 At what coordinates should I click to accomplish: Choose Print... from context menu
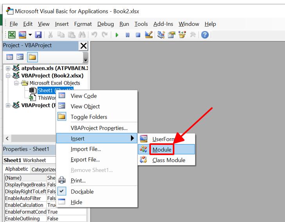point(97,180)
